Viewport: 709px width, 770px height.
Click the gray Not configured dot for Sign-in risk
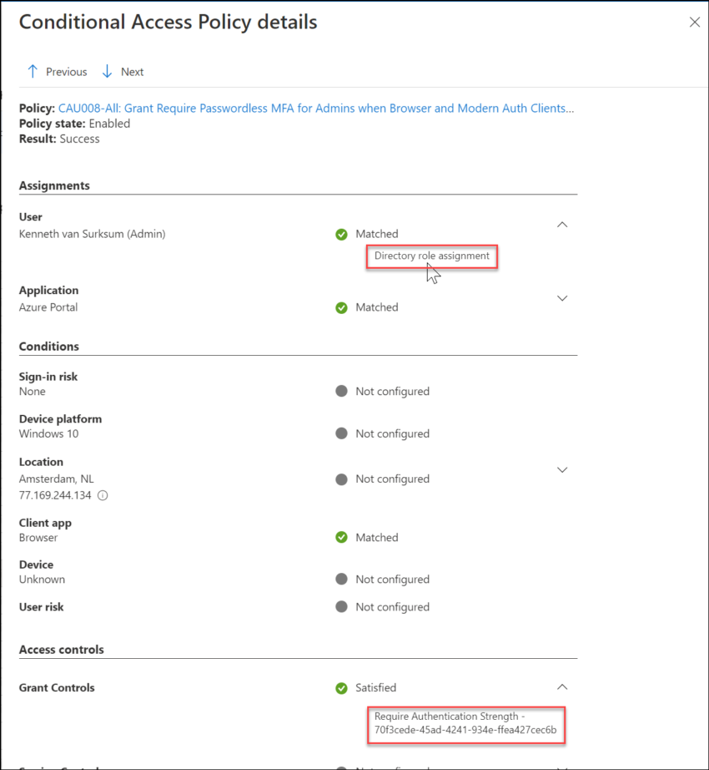(341, 391)
